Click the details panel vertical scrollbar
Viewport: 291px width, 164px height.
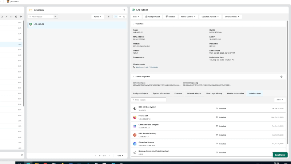[288, 82]
